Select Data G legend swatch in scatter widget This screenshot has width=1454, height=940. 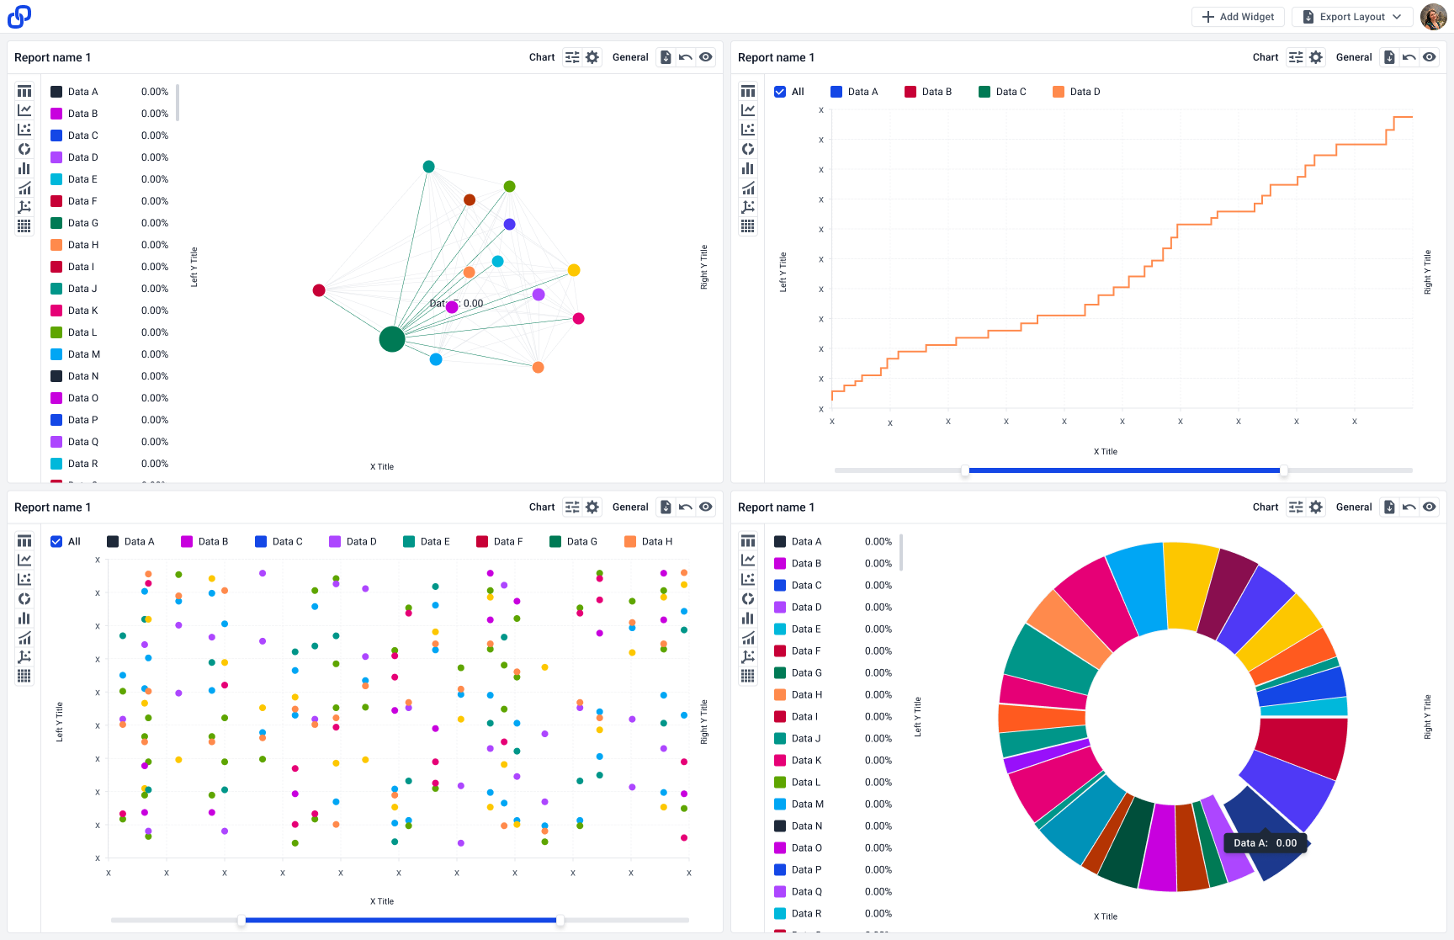(555, 541)
